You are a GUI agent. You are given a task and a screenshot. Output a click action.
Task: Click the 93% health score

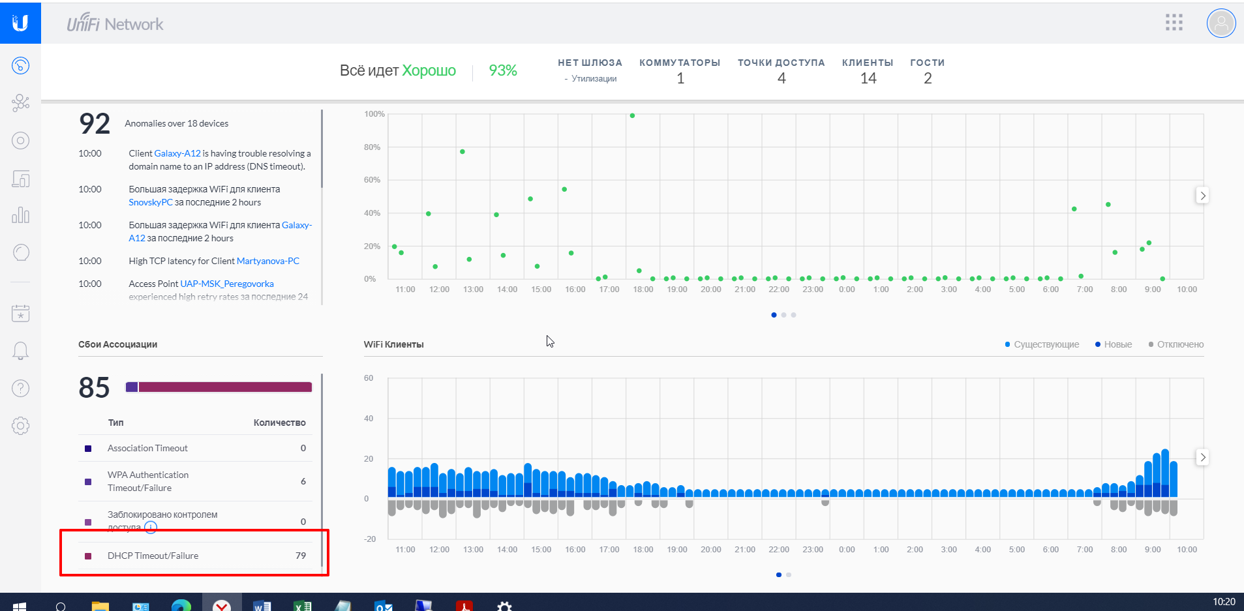503,70
